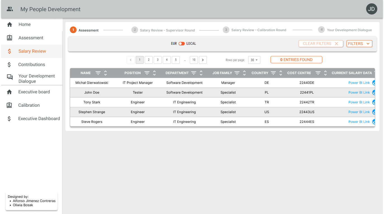
Task: Select the orange Salary Review dollar icon
Action: [10, 51]
